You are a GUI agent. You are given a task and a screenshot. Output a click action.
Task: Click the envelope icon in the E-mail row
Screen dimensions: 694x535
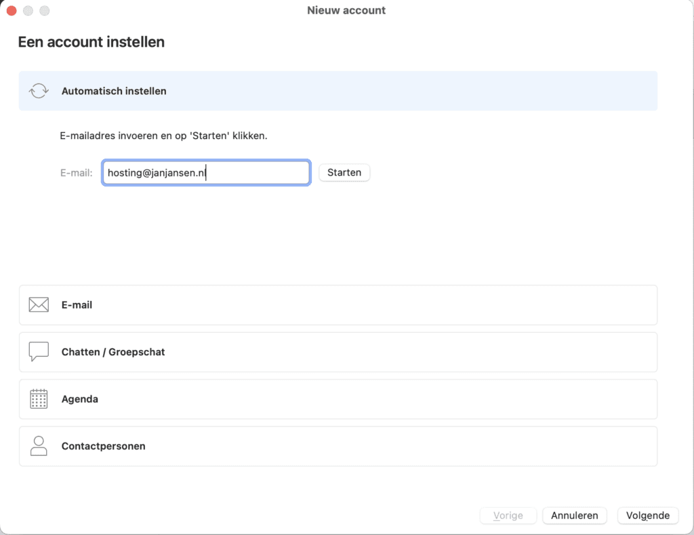pos(39,305)
